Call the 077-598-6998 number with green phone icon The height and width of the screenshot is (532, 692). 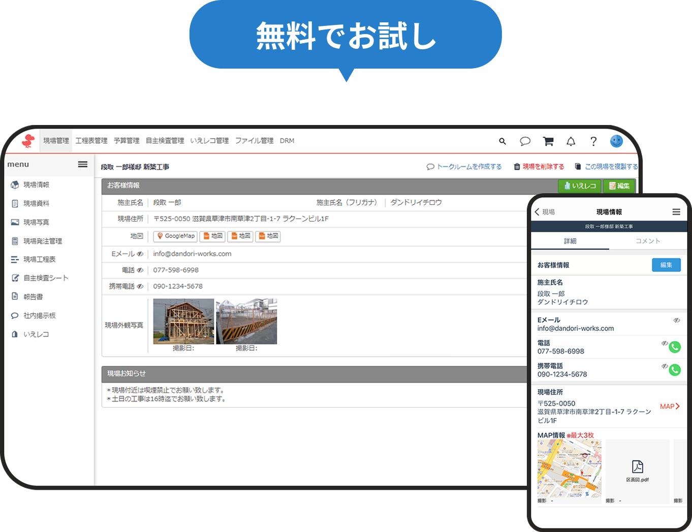[x=675, y=347]
